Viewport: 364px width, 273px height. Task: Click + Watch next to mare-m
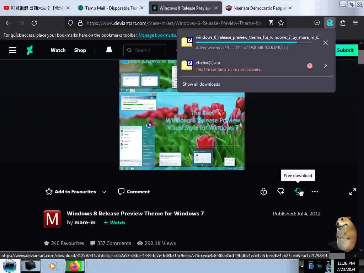point(114,223)
